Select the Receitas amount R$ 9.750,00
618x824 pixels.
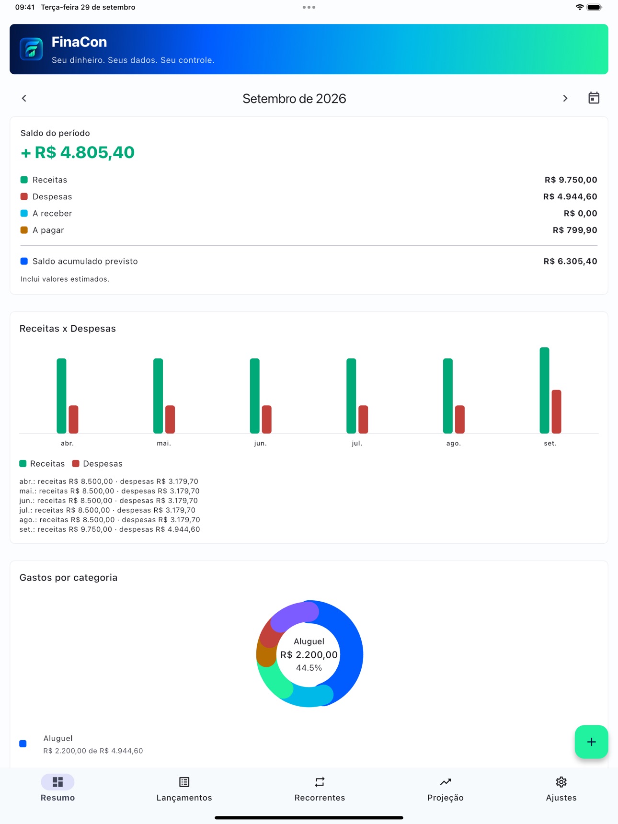pyautogui.click(x=571, y=180)
